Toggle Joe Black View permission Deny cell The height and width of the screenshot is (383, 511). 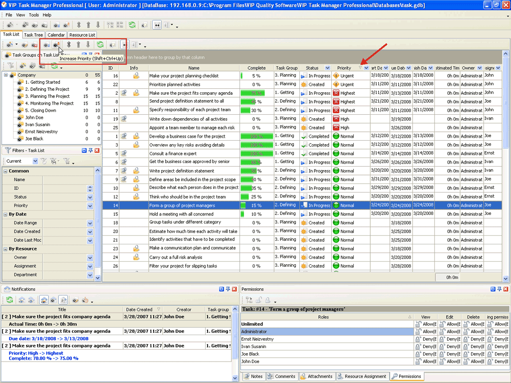tap(426, 354)
